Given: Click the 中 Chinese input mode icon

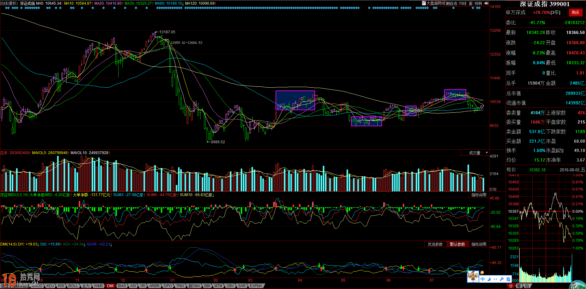Looking at the screenshot, I should [483, 279].
